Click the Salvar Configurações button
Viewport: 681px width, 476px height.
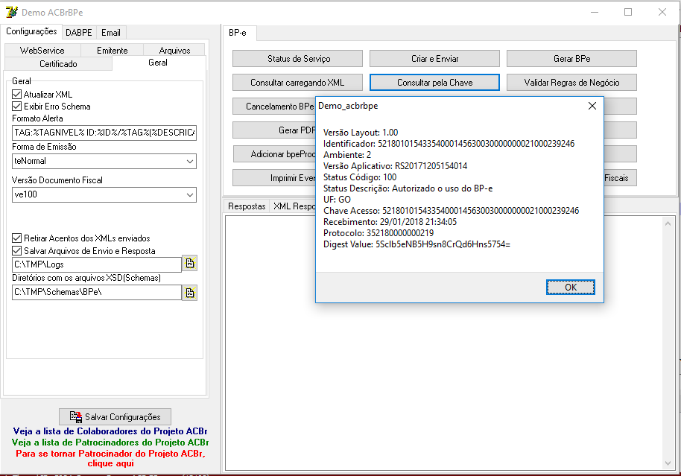tap(115, 417)
